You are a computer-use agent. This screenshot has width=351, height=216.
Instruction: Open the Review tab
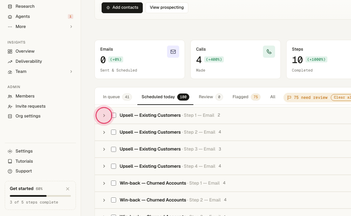(211, 97)
